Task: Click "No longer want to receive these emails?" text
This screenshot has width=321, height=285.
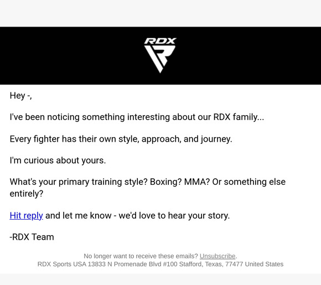Action: 141,256
